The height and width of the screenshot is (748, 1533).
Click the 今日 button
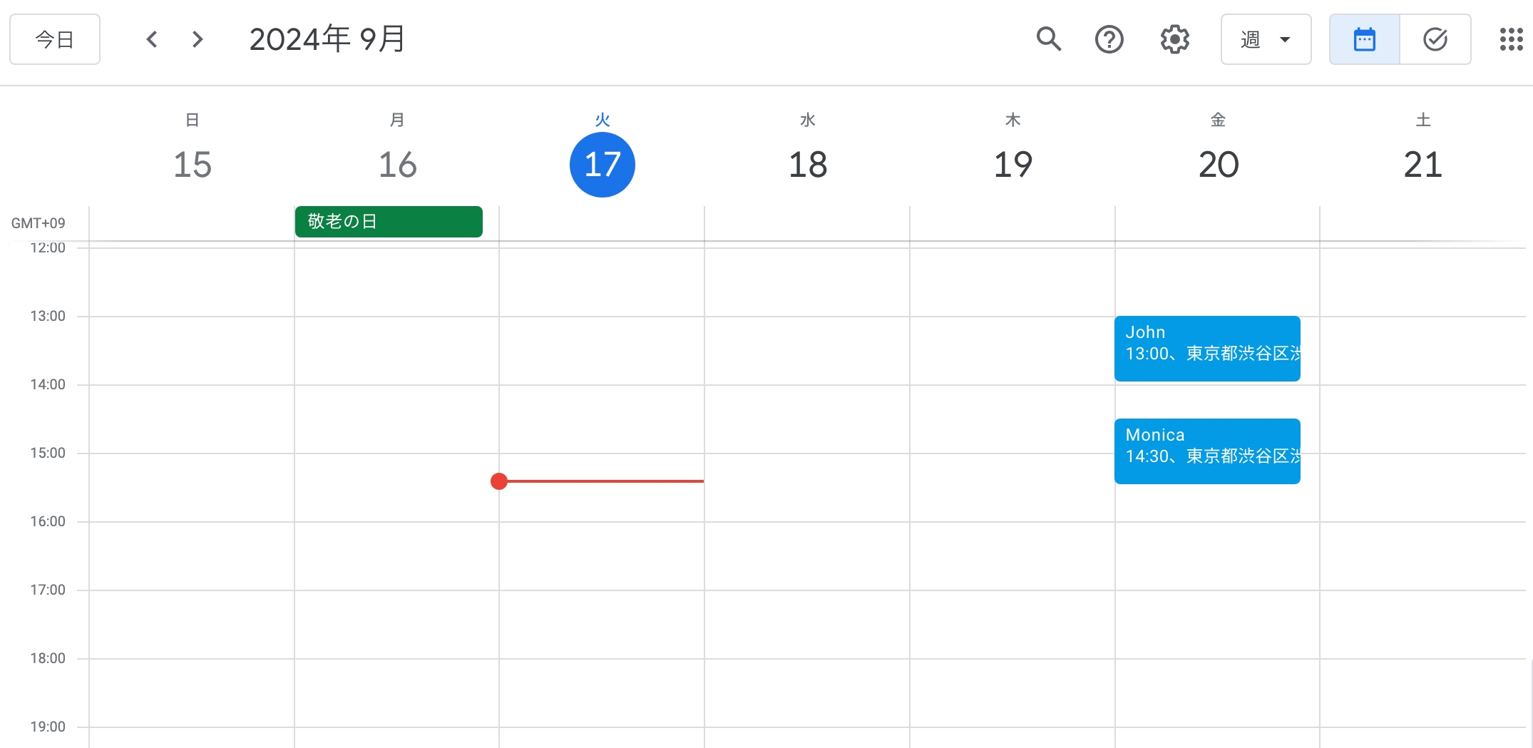(x=55, y=39)
